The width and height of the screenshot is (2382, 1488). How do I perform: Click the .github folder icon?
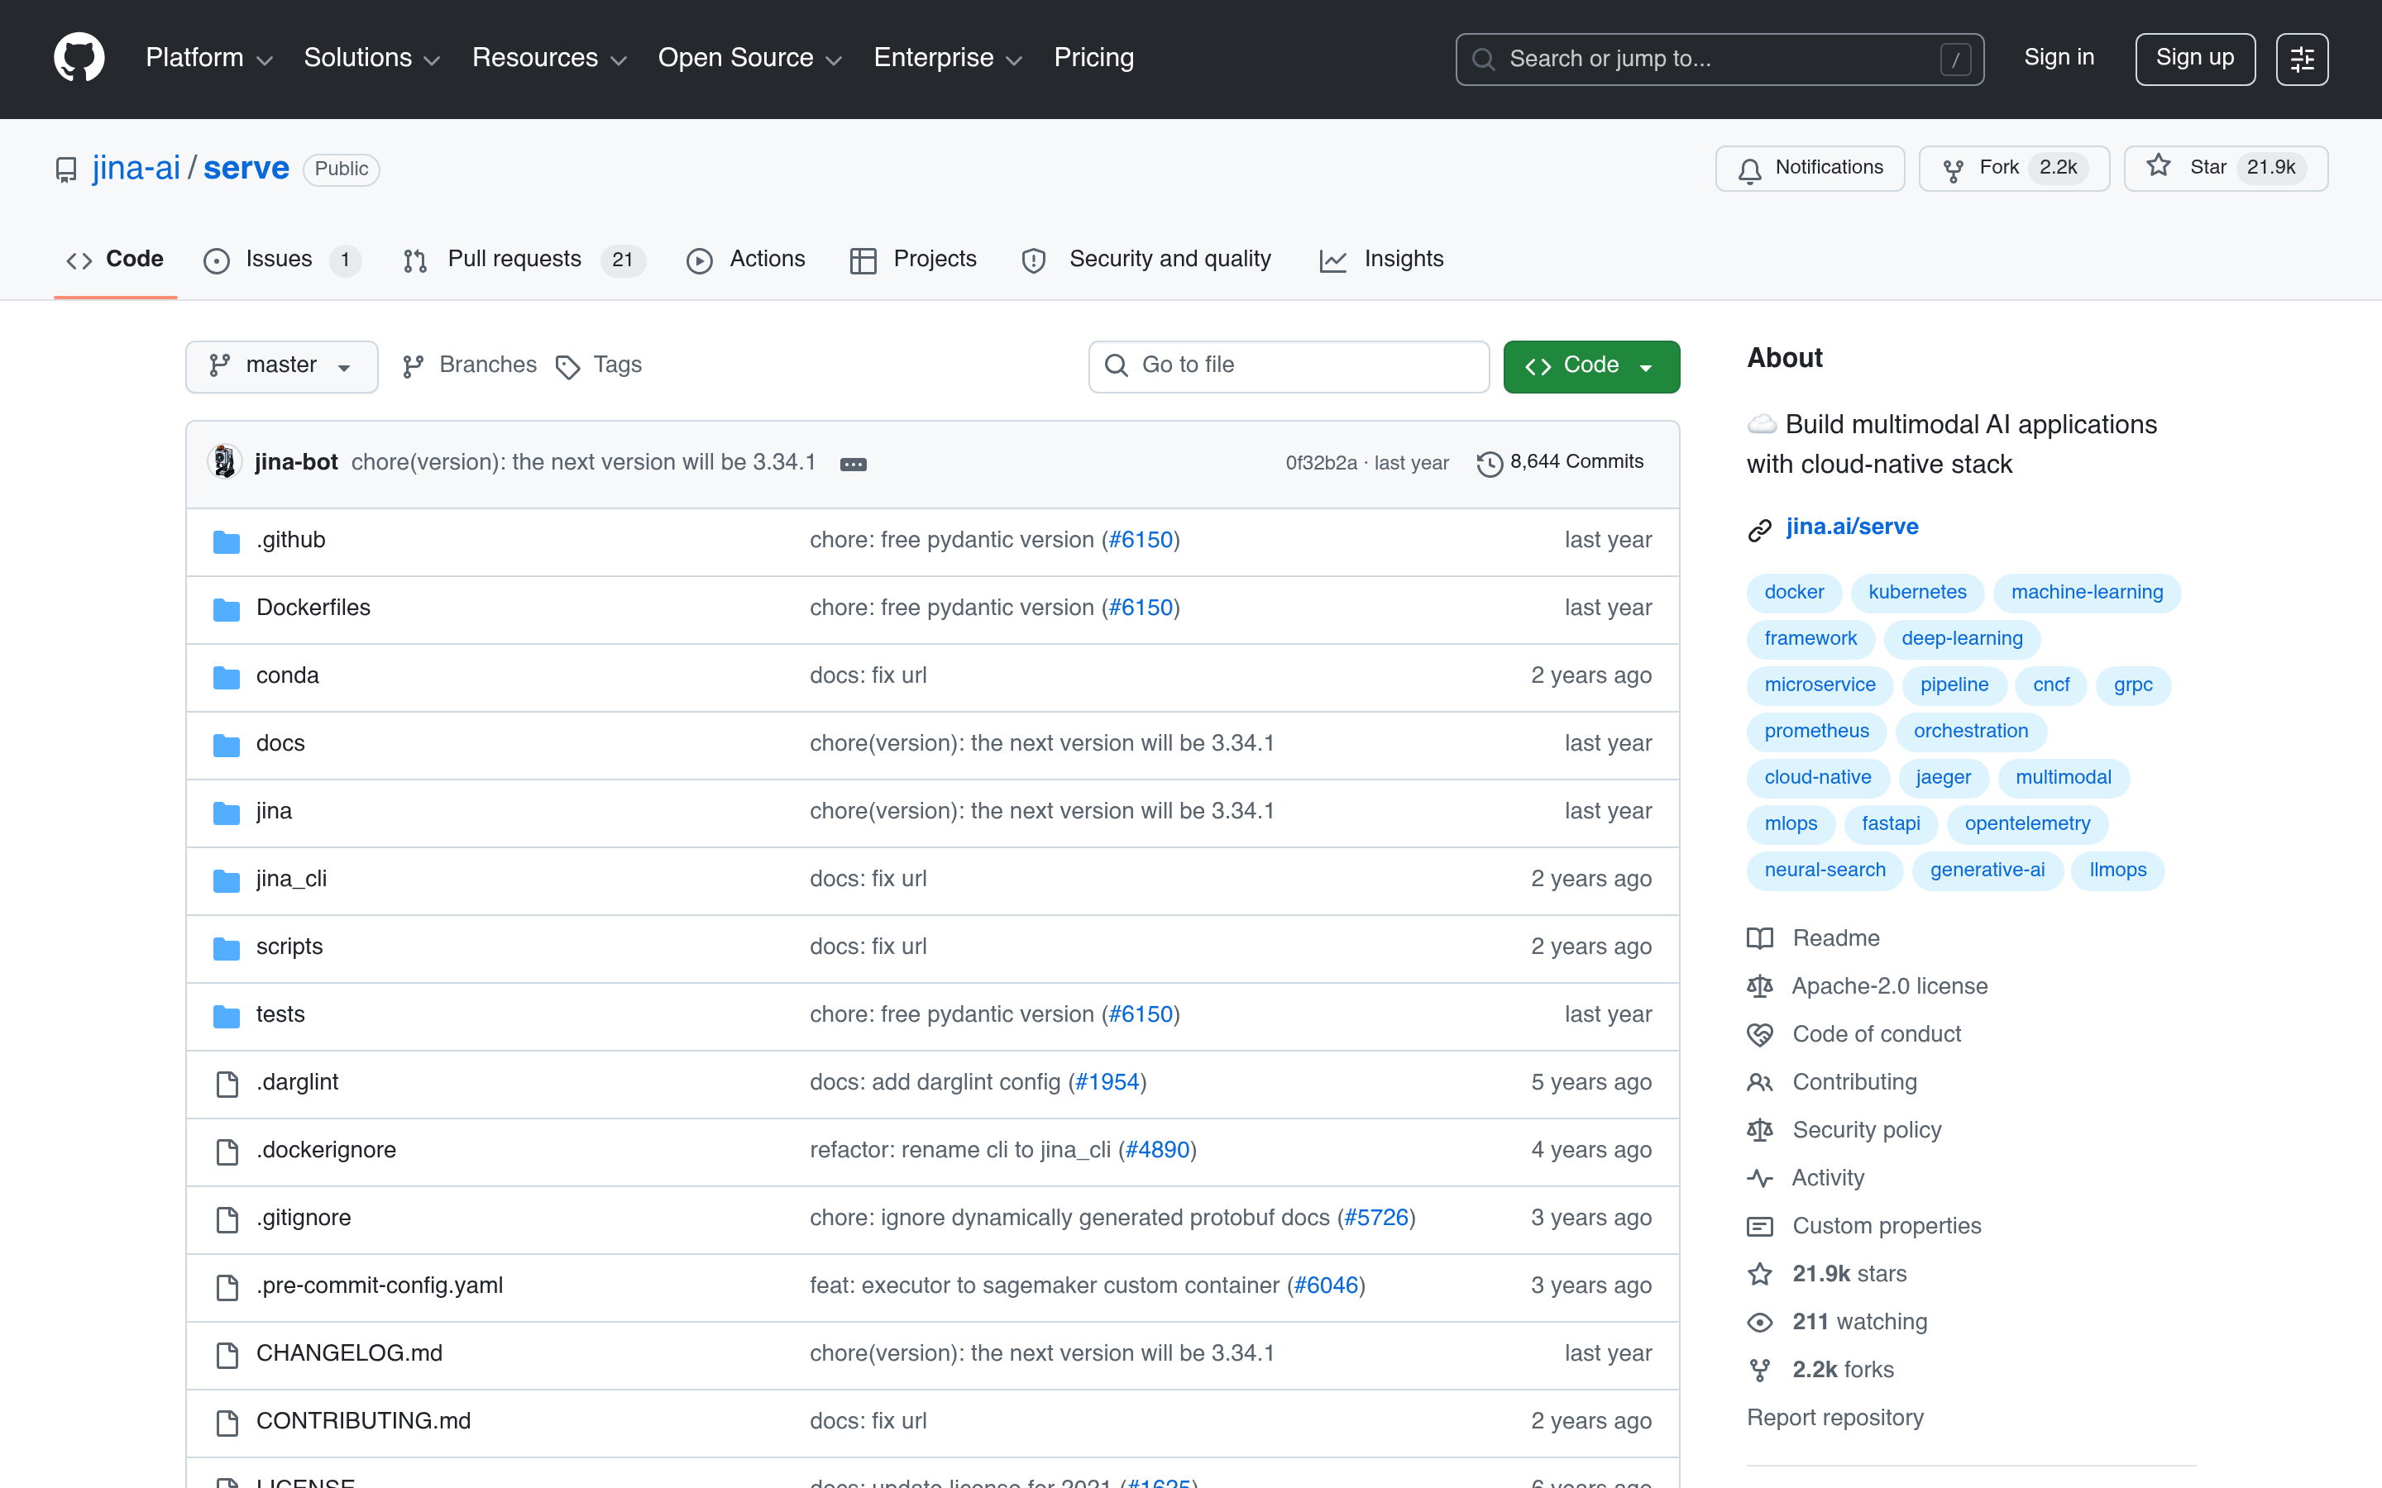coord(227,541)
